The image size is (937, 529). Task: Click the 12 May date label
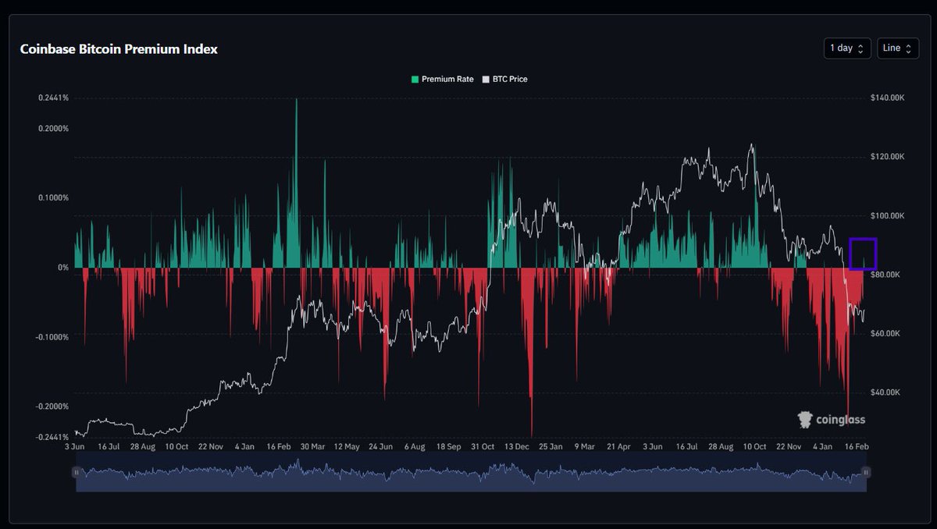(347, 447)
